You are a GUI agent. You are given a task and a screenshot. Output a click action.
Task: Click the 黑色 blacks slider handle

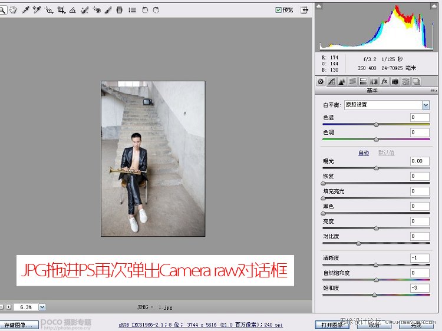[324, 213]
